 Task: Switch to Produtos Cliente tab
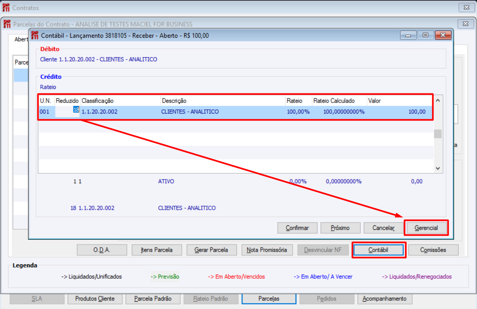pyautogui.click(x=95, y=299)
